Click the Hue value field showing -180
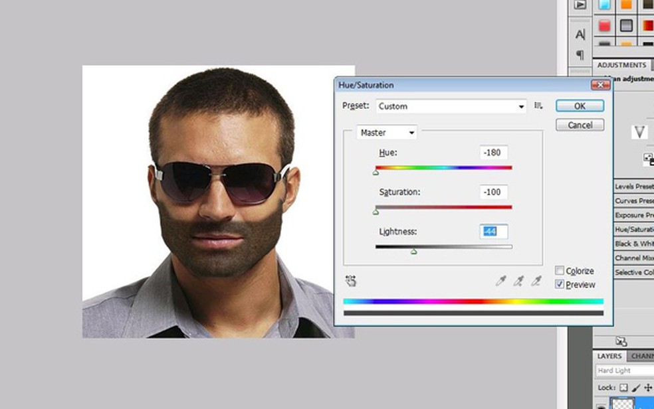Image resolution: width=654 pixels, height=409 pixels. pyautogui.click(x=494, y=153)
